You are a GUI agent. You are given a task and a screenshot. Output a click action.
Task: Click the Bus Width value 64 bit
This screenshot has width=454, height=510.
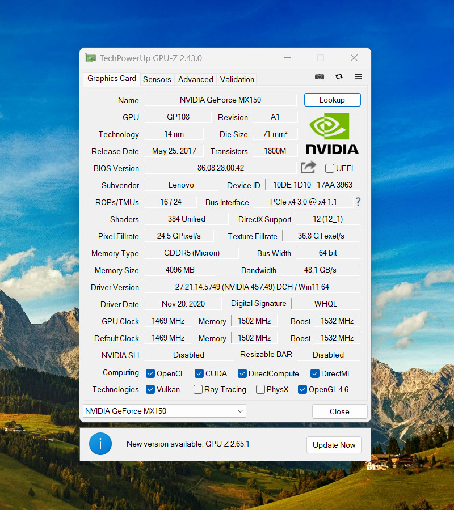tap(328, 253)
